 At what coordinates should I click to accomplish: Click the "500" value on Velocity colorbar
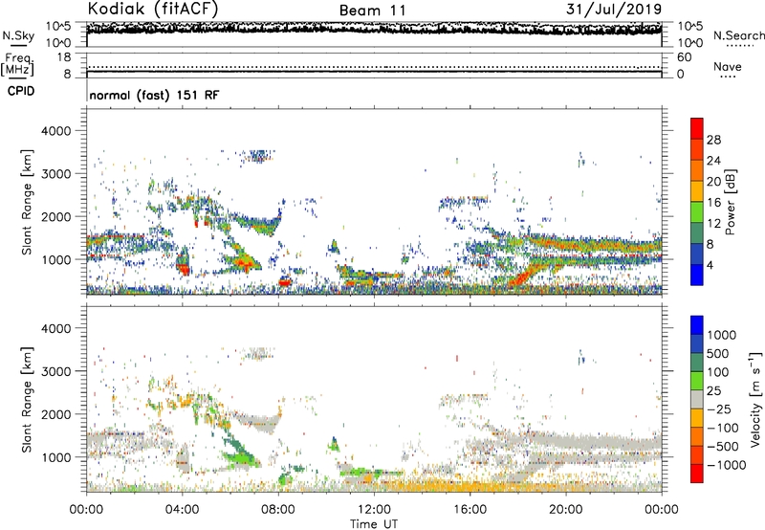(x=718, y=354)
